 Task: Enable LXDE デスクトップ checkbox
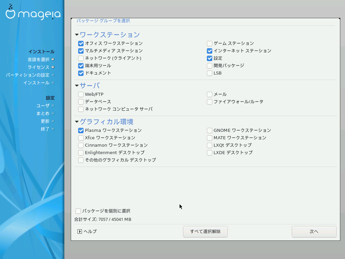coord(210,153)
